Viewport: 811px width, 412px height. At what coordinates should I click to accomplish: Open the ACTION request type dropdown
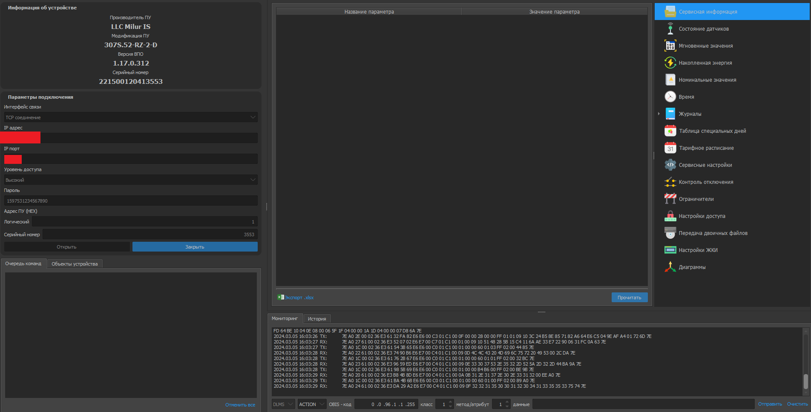311,404
